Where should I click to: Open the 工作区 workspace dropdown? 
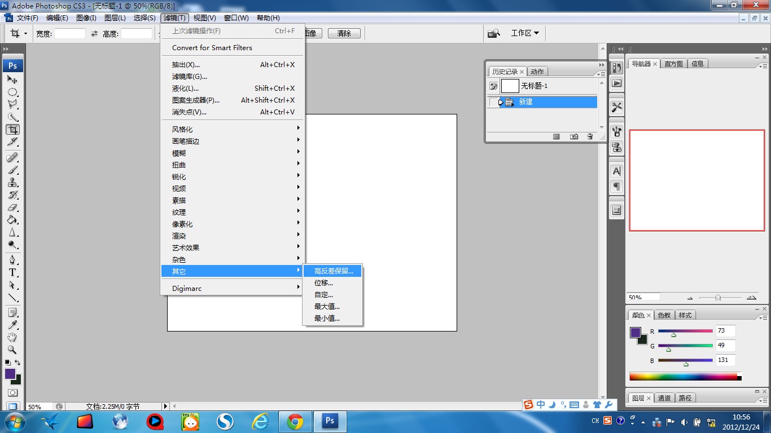[x=525, y=33]
